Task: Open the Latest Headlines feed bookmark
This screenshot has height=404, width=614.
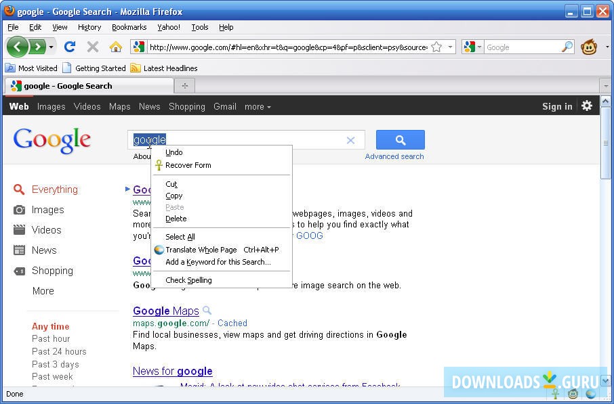Action: click(164, 68)
